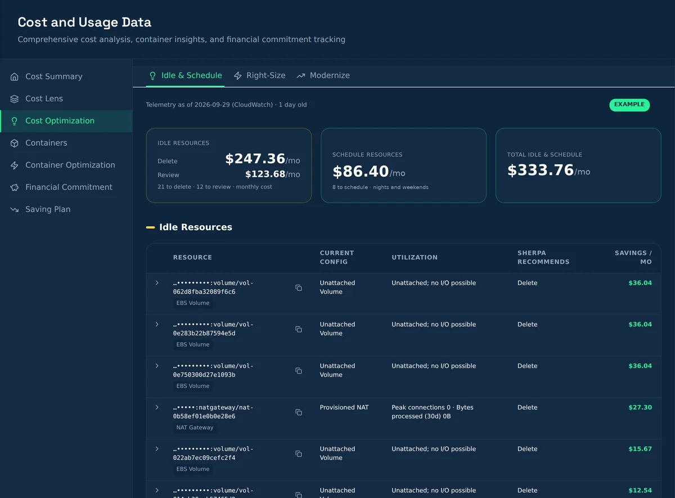The height and width of the screenshot is (498, 675).
Task: Open Container Optimization in the sidebar
Action: coord(66,165)
